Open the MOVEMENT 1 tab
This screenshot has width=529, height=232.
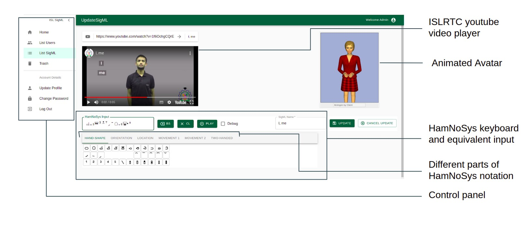point(169,138)
